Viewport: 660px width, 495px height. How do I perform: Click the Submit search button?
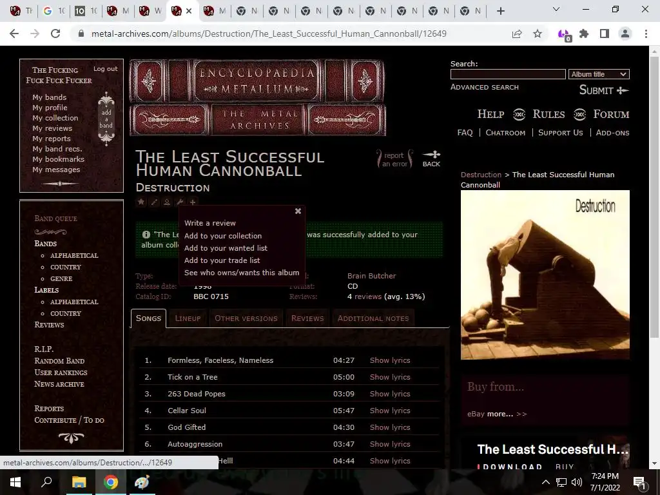point(603,90)
